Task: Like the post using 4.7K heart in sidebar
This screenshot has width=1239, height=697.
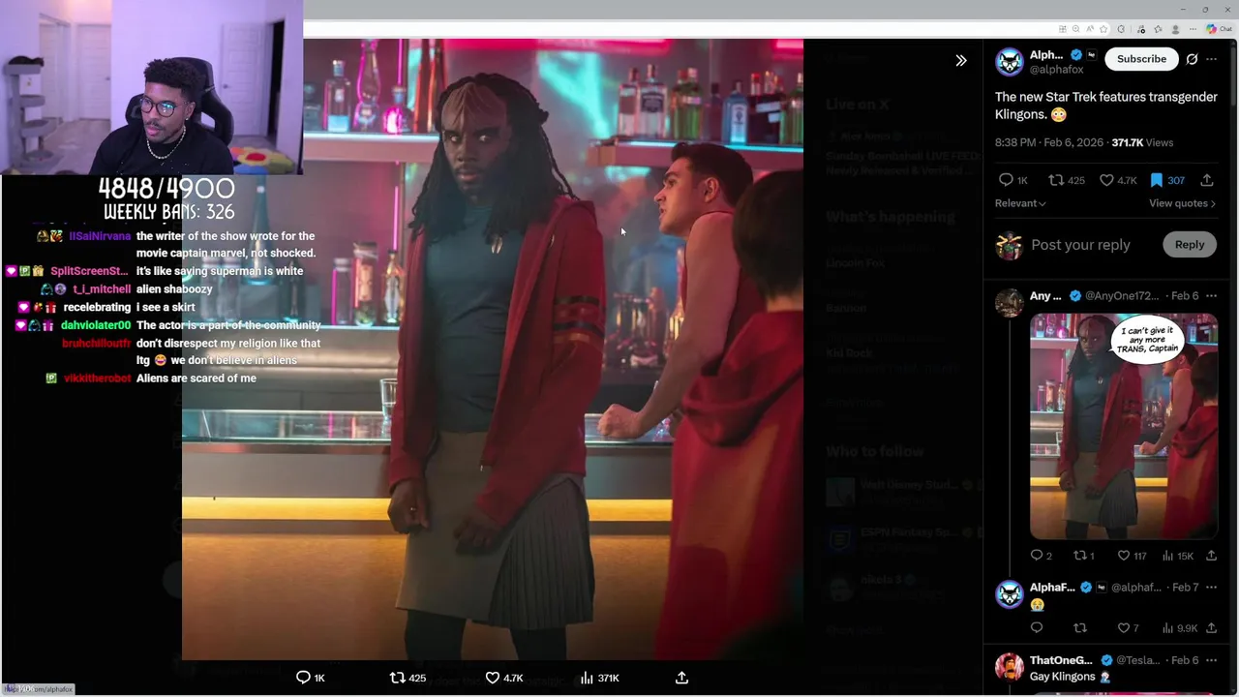Action: 1117,180
